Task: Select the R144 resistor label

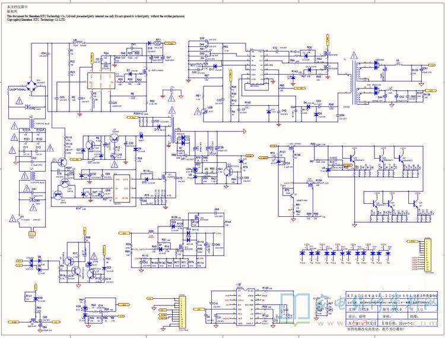Action: click(228, 222)
